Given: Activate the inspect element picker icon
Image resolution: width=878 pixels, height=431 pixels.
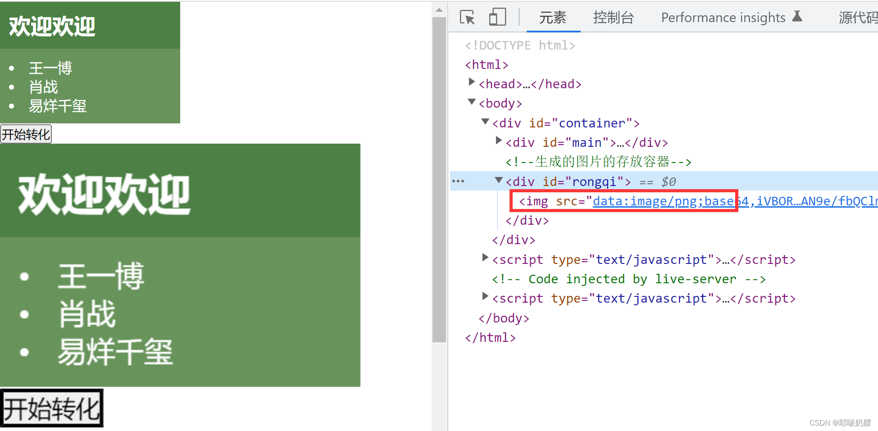Looking at the screenshot, I should tap(468, 18).
